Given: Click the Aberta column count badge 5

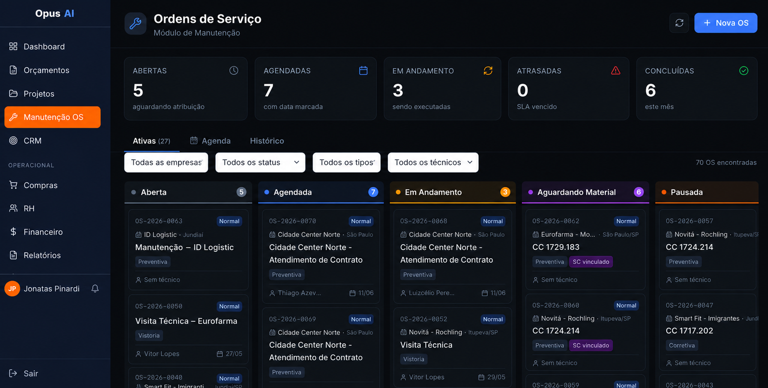Looking at the screenshot, I should pyautogui.click(x=241, y=192).
